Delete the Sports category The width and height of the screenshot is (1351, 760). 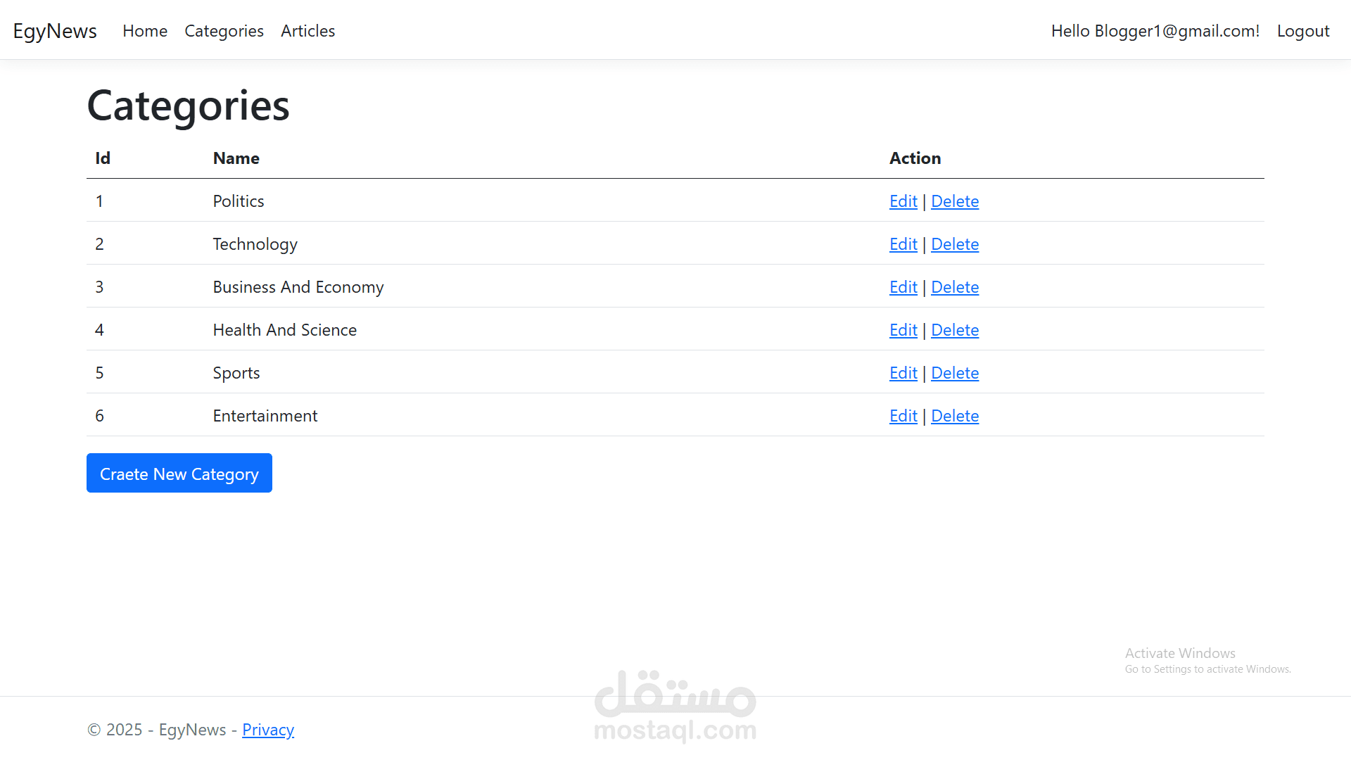(954, 373)
